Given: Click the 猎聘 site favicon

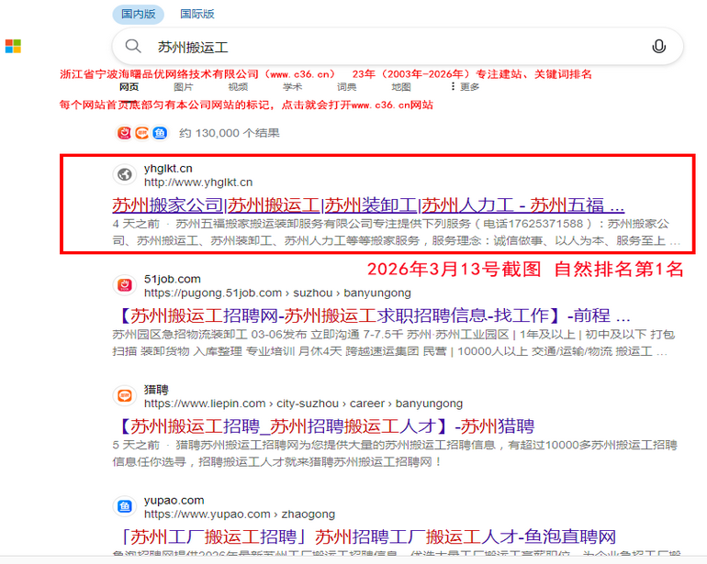Looking at the screenshot, I should click(x=123, y=396).
